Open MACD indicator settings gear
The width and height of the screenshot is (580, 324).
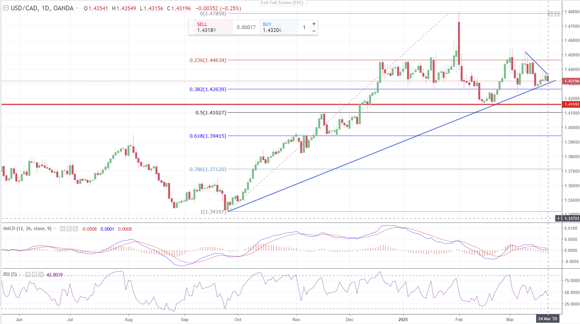[69, 229]
